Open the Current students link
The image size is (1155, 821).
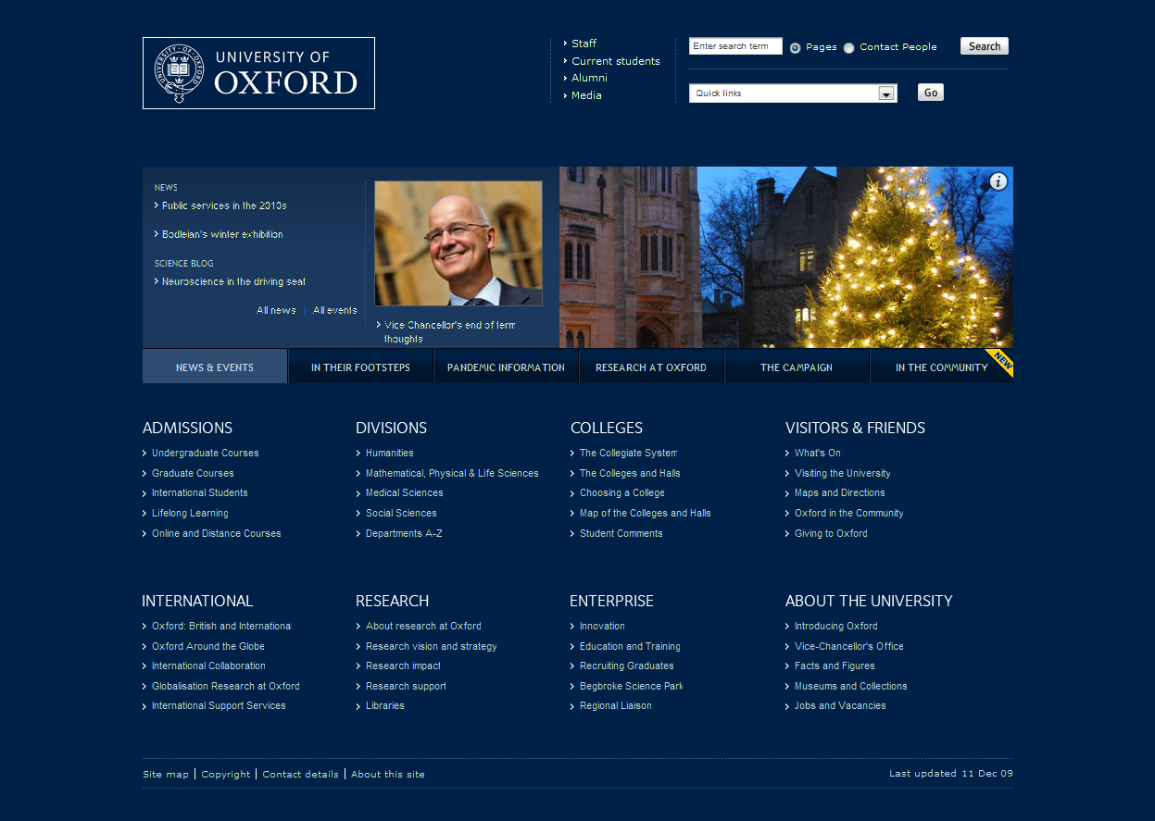coord(616,61)
